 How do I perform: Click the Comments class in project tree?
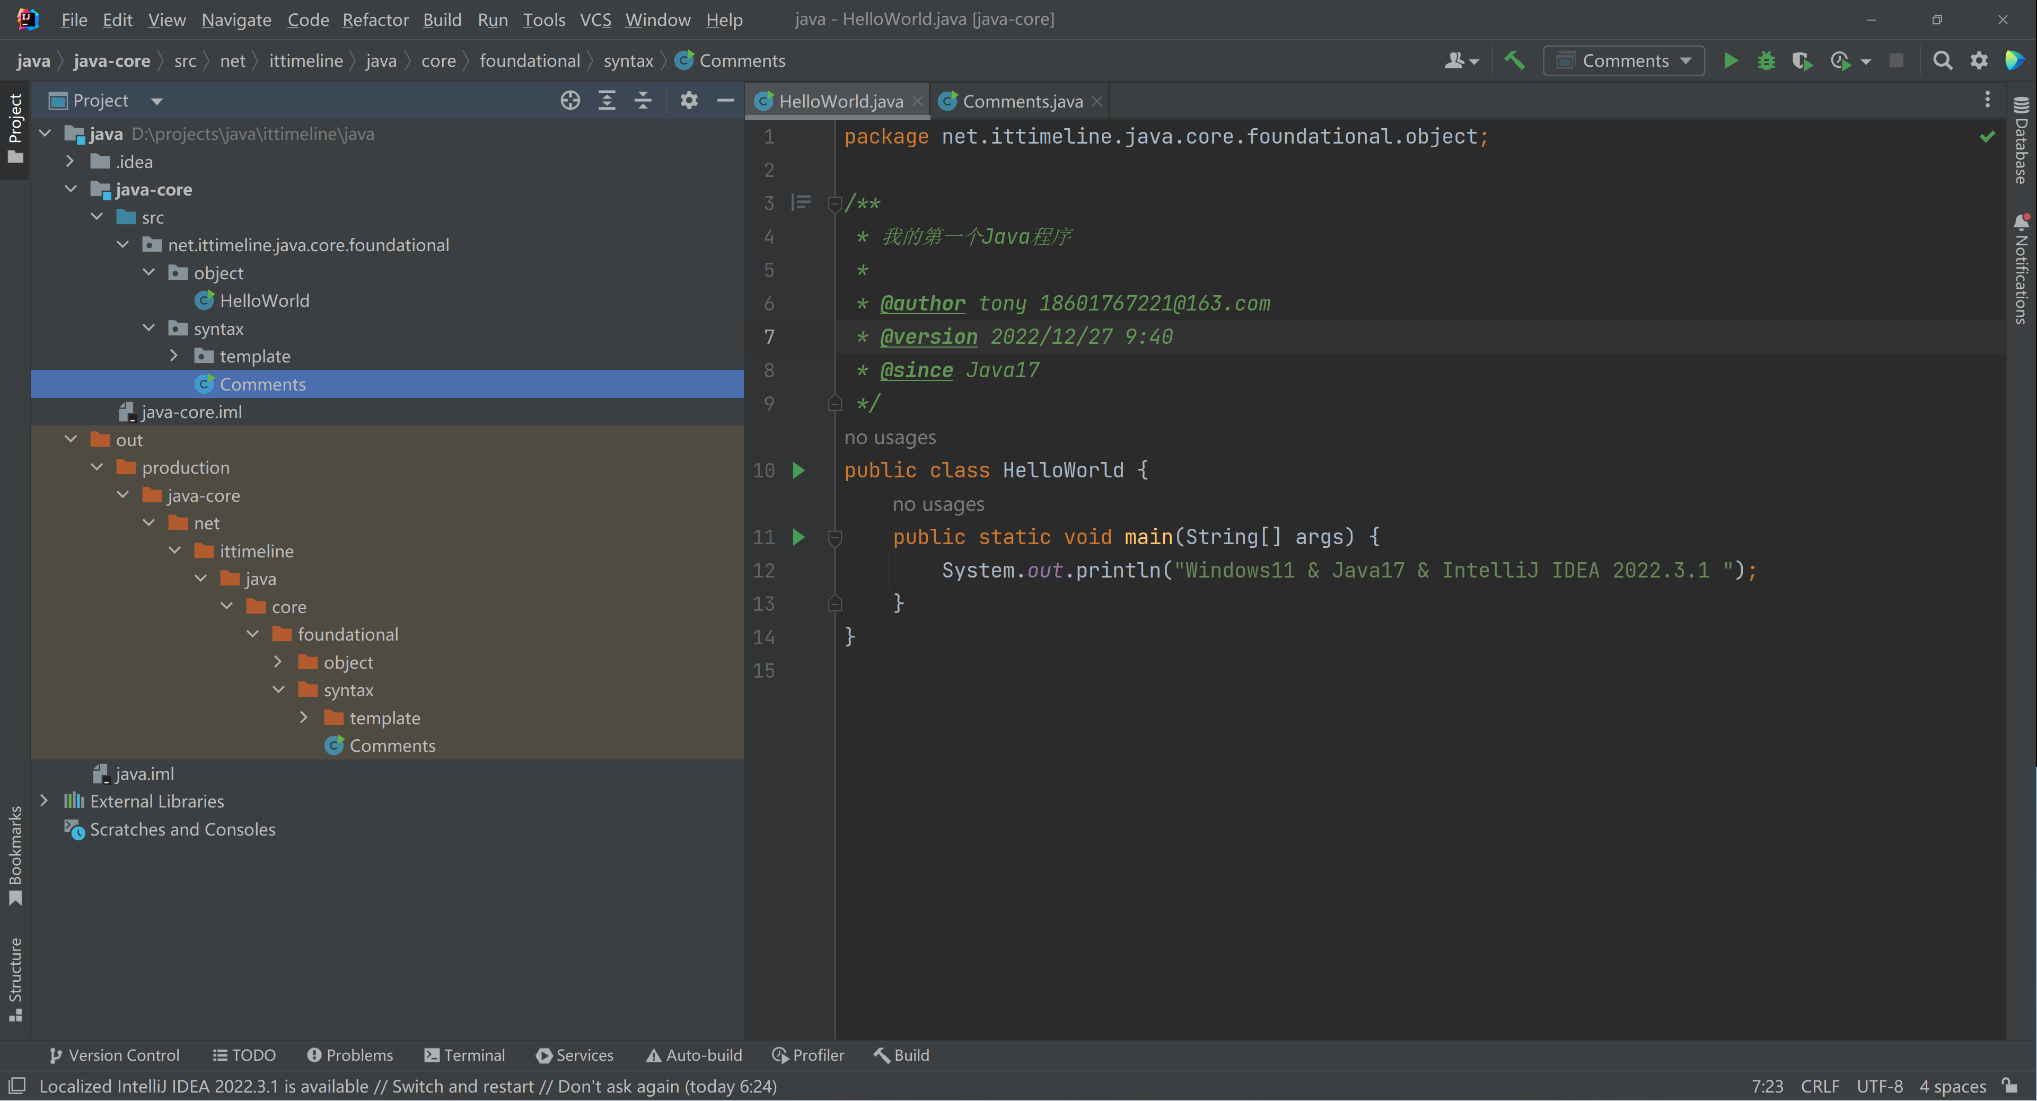click(x=262, y=384)
